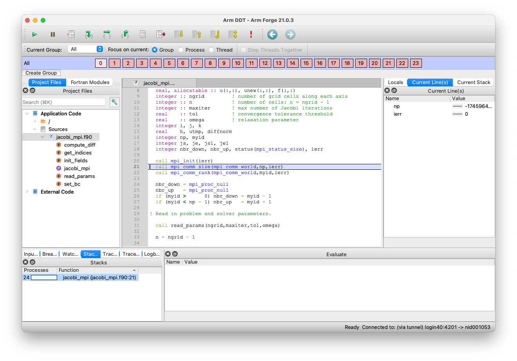Expand the External Code tree node
Screen dimensions: 517x361
point(27,192)
